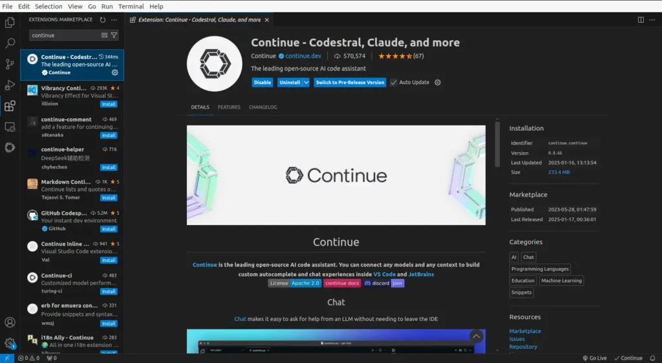Click the Continue status bar item

[x=628, y=358]
